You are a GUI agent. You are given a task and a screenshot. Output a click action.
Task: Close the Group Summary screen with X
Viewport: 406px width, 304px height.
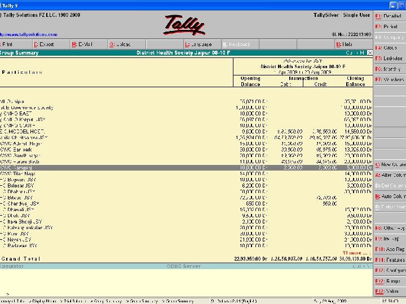point(370,53)
